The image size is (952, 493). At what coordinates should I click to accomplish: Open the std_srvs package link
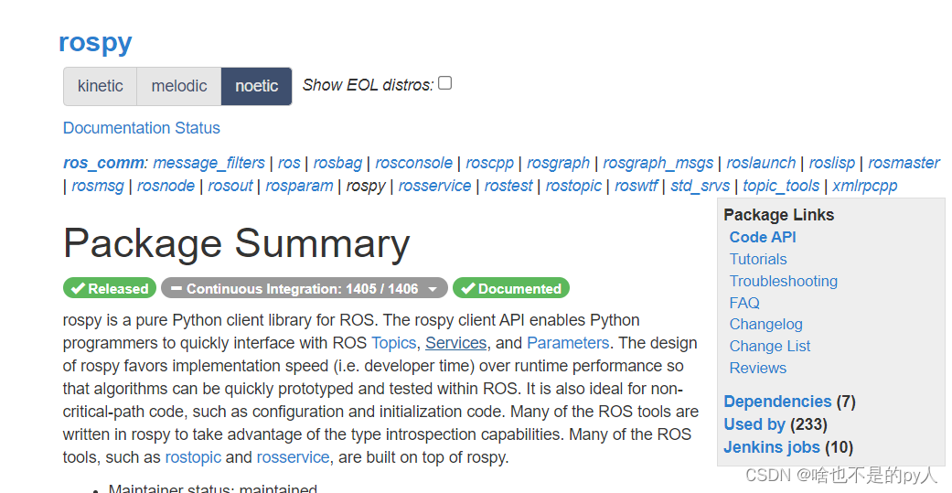(700, 186)
